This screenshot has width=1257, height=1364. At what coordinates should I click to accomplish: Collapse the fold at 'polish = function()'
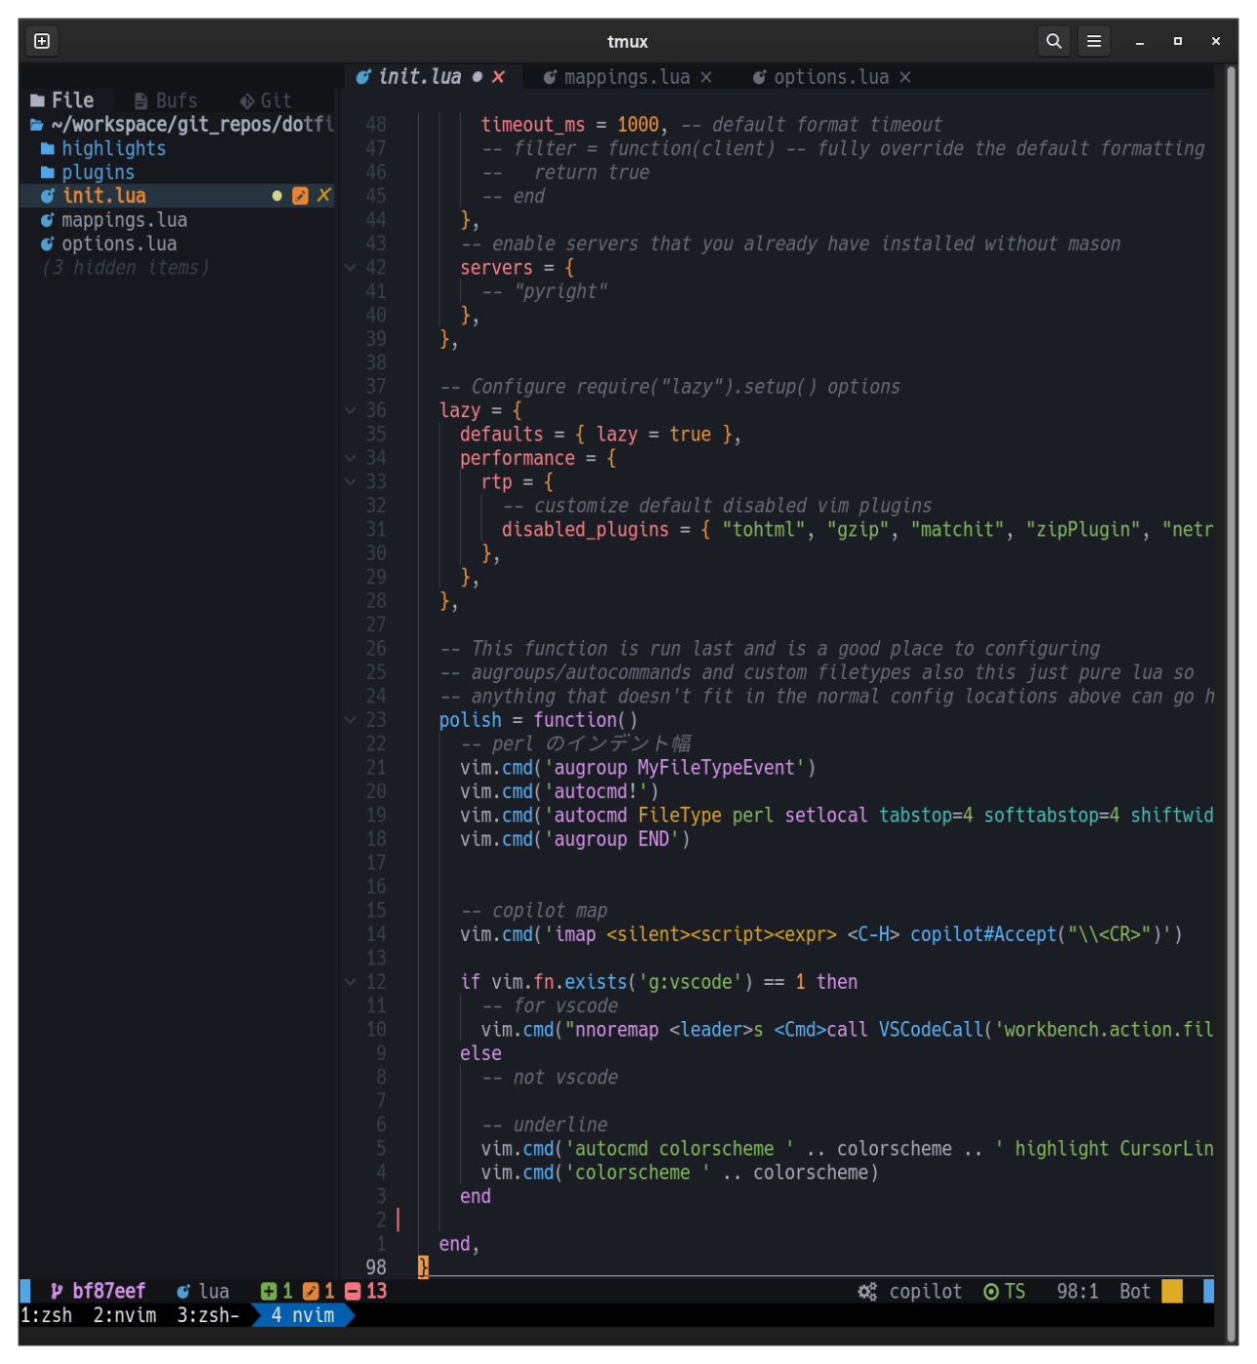[x=351, y=720]
